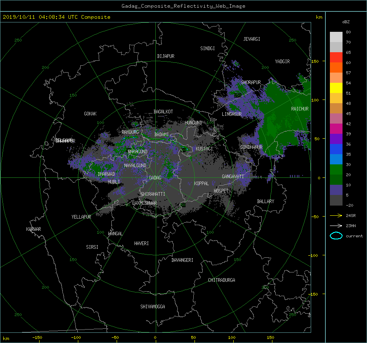Click the 'current' legend text
This screenshot has height=343, width=367.
click(354, 236)
